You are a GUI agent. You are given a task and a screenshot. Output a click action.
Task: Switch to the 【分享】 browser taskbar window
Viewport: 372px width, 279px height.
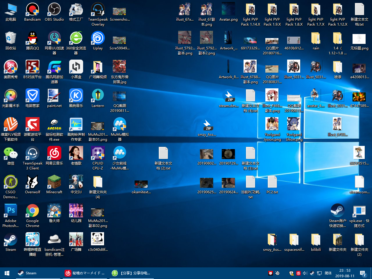[x=132, y=273]
